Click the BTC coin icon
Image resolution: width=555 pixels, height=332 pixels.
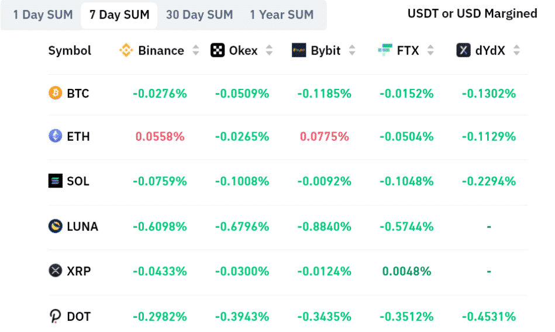[55, 93]
